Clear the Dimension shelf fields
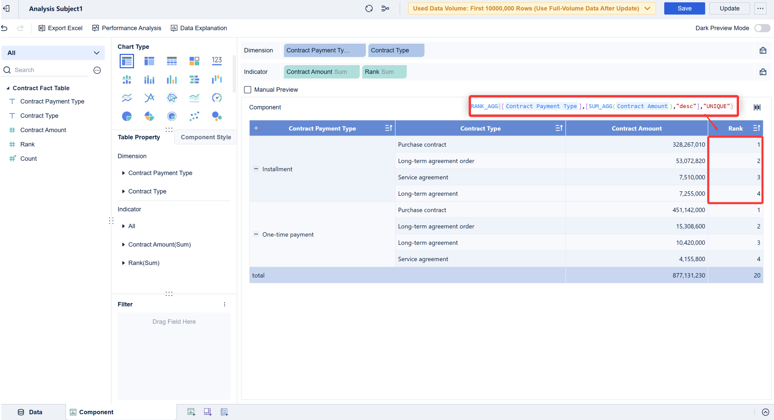Viewport: 774px width, 420px height. pos(762,51)
